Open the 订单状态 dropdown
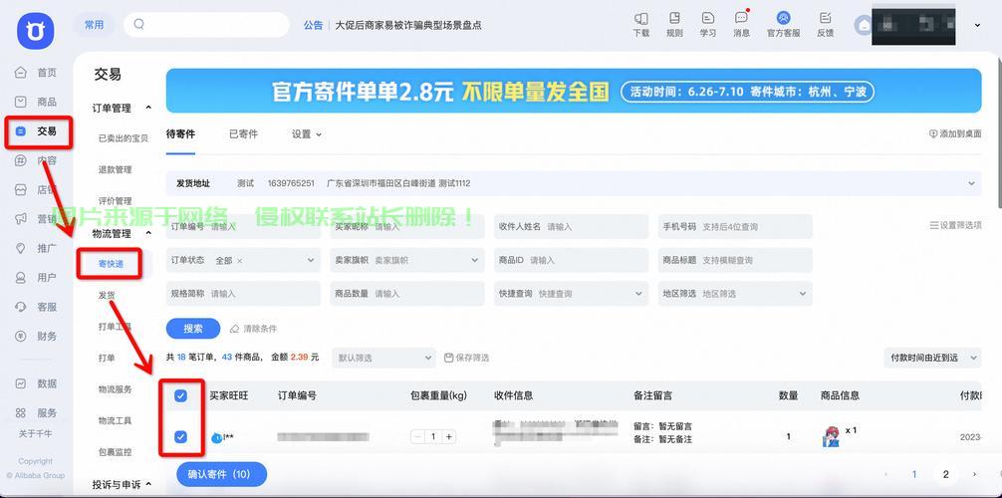1002x498 pixels. pos(243,260)
